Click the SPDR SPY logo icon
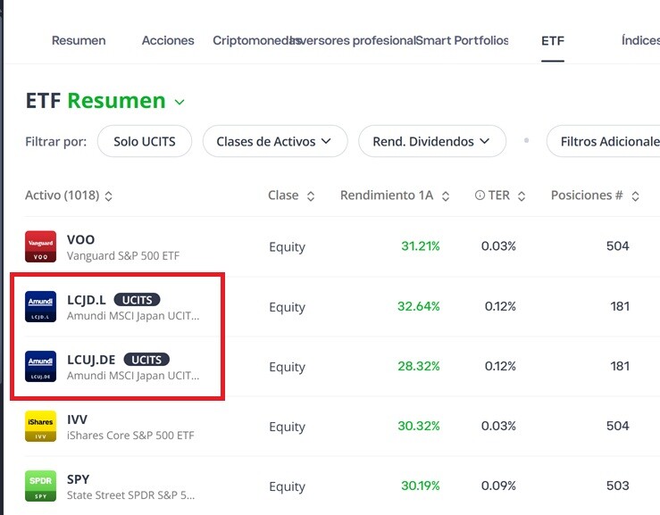Viewport: 660px width, 515px height. pos(40,486)
